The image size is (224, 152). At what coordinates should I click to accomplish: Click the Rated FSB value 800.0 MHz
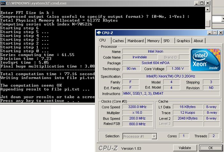(x=137, y=124)
